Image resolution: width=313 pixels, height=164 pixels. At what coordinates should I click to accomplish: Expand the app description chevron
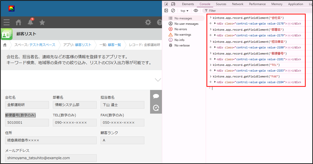tap(158, 80)
